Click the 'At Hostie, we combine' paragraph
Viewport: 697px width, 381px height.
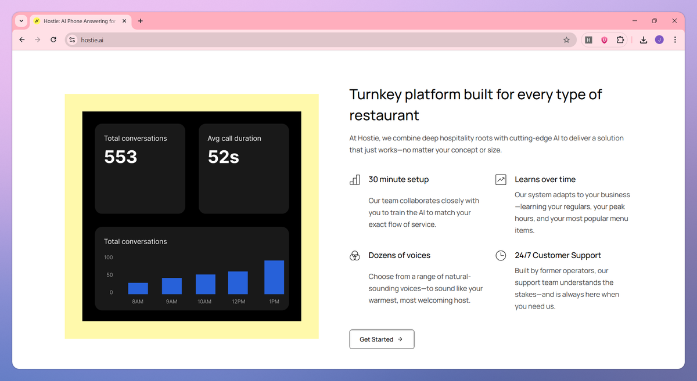[x=487, y=144]
